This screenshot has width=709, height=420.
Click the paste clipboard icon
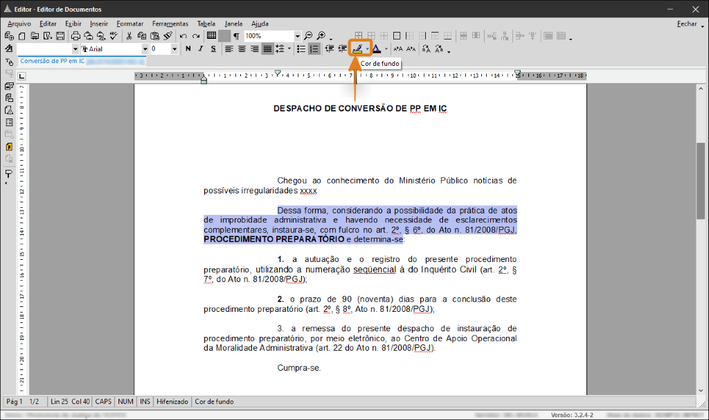click(155, 36)
